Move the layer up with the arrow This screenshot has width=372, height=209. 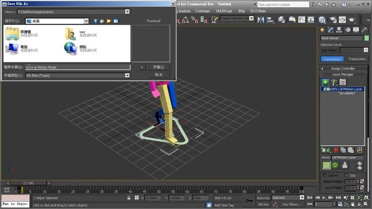360,164
